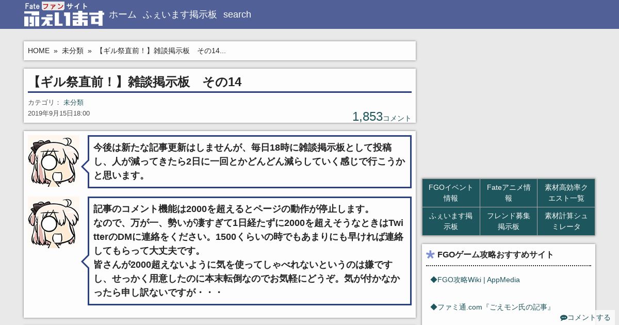Image resolution: width=619 pixels, height=325 pixels.
Task: Click the article title 雑談掲示板 その14
Action: pyautogui.click(x=135, y=82)
